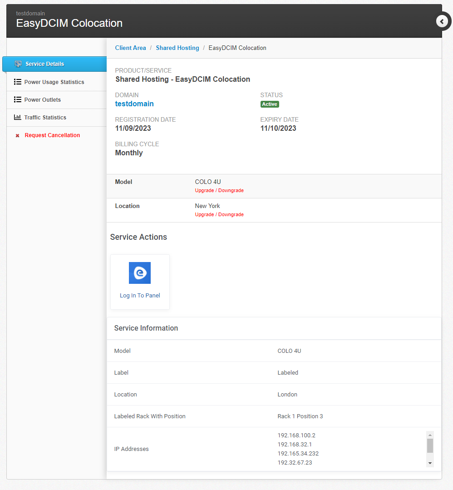Follow the Client Area breadcrumb link
This screenshot has height=490, width=453.
(130, 48)
